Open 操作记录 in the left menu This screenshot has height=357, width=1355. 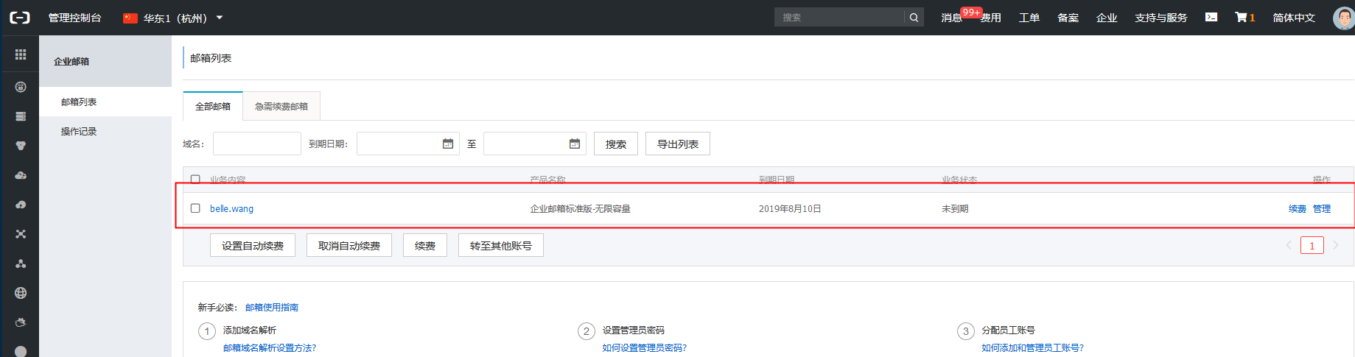click(79, 132)
